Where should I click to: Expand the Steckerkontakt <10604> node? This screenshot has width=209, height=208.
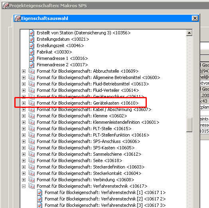(x=24, y=173)
